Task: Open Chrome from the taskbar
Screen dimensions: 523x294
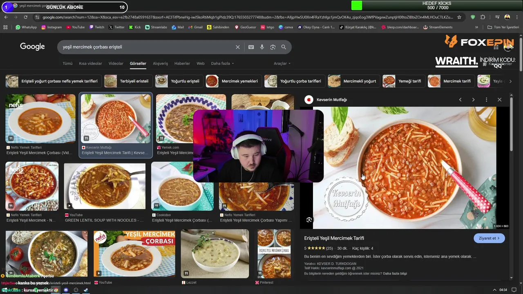Action: pos(56,290)
